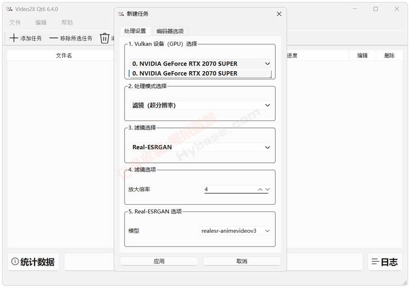Switch to the 处理设置 tab
The height and width of the screenshot is (289, 410).
135,31
